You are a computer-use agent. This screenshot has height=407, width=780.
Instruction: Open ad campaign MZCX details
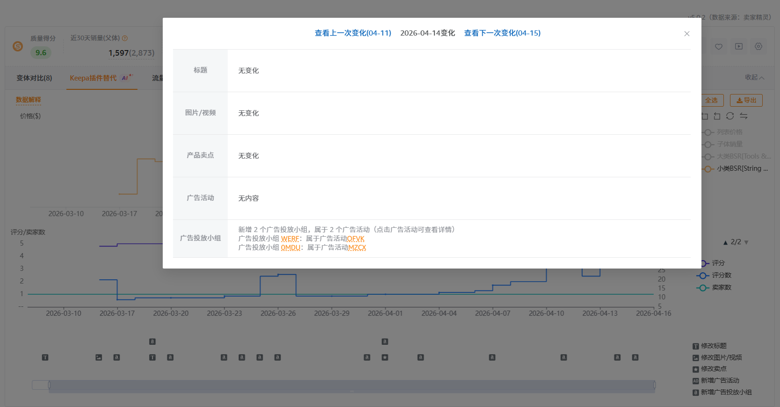coord(357,247)
